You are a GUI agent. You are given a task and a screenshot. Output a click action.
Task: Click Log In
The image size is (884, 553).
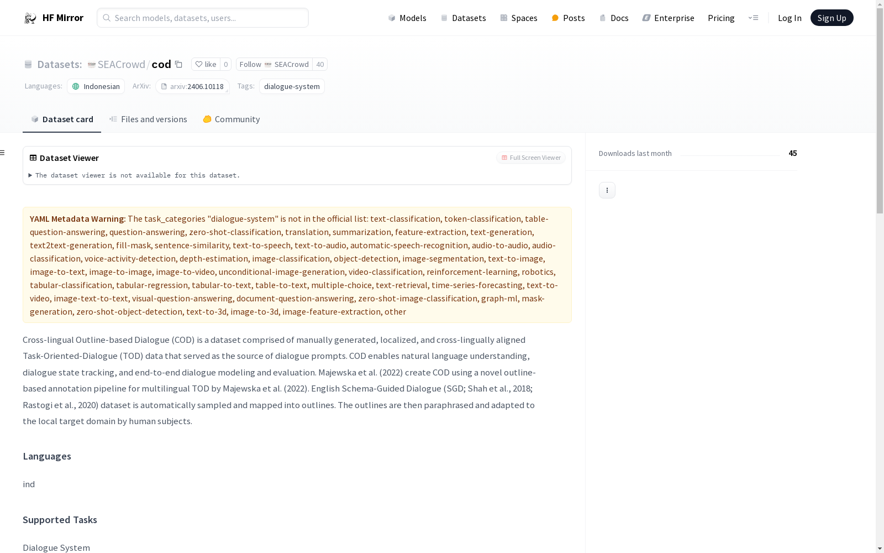pyautogui.click(x=790, y=18)
